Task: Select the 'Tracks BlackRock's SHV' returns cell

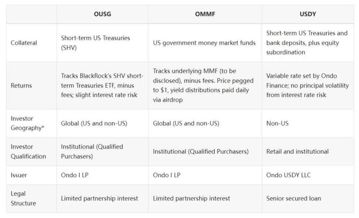Action: point(102,85)
